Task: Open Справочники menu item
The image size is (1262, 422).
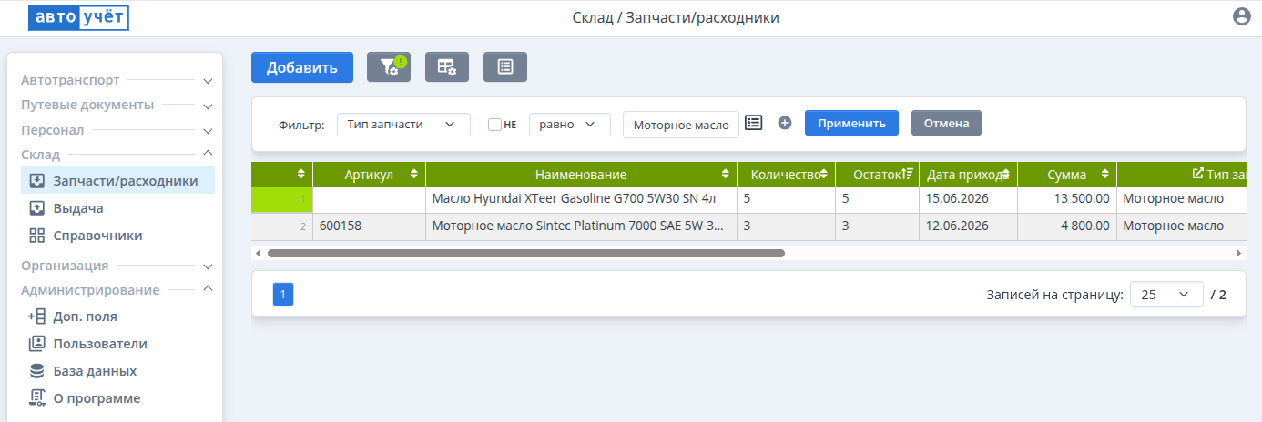Action: (118, 236)
